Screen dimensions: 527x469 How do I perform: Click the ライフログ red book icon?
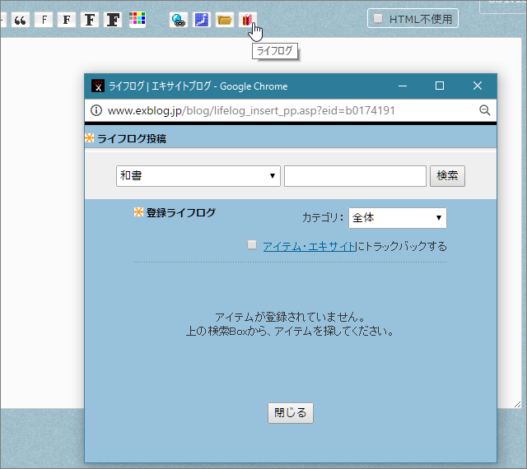(x=247, y=20)
